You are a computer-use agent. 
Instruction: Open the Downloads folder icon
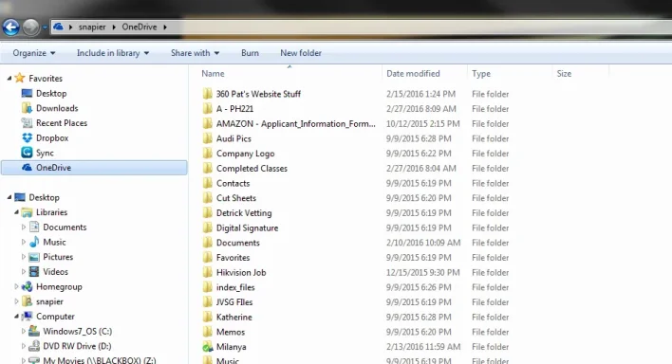click(27, 108)
